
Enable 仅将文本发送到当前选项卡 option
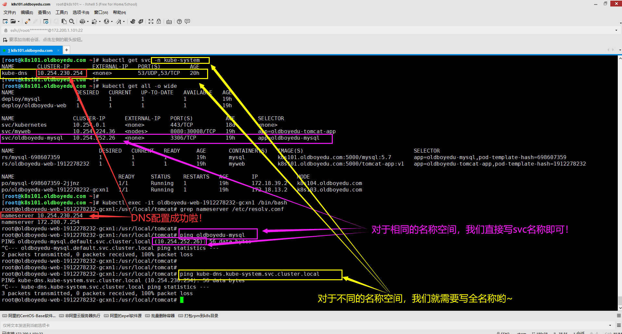pyautogui.click(x=26, y=325)
